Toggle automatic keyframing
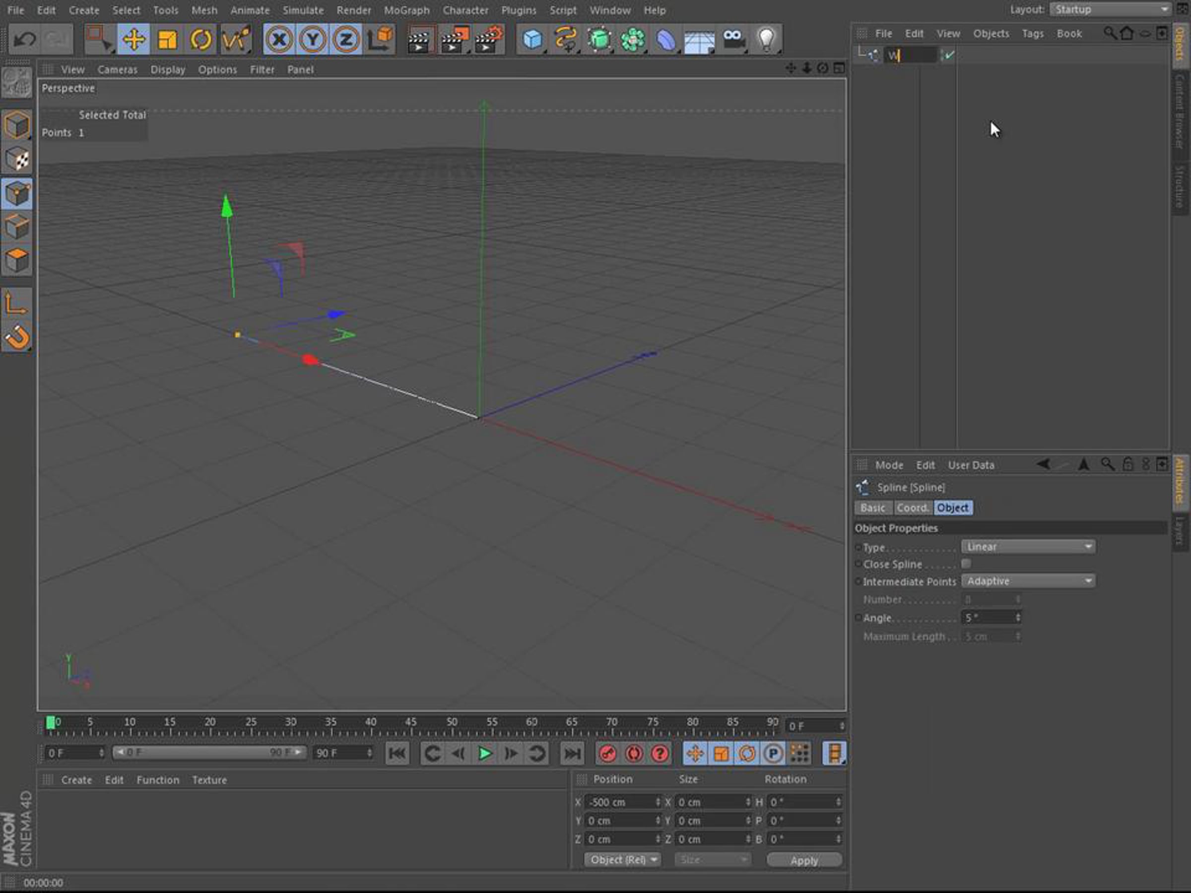This screenshot has width=1191, height=893. [x=634, y=754]
